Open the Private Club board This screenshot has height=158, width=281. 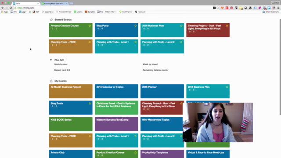(71, 154)
